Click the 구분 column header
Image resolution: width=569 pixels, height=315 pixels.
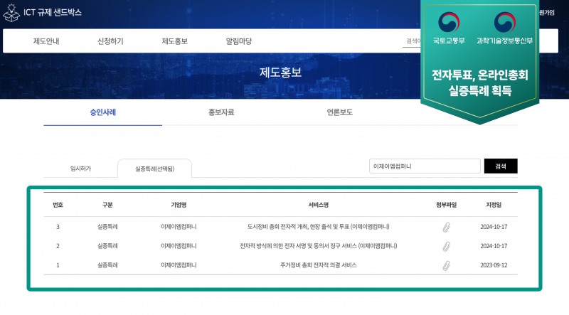coord(107,205)
